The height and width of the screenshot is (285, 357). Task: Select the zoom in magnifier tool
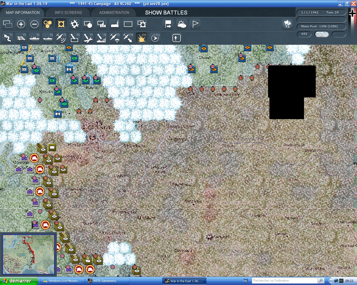[21, 24]
